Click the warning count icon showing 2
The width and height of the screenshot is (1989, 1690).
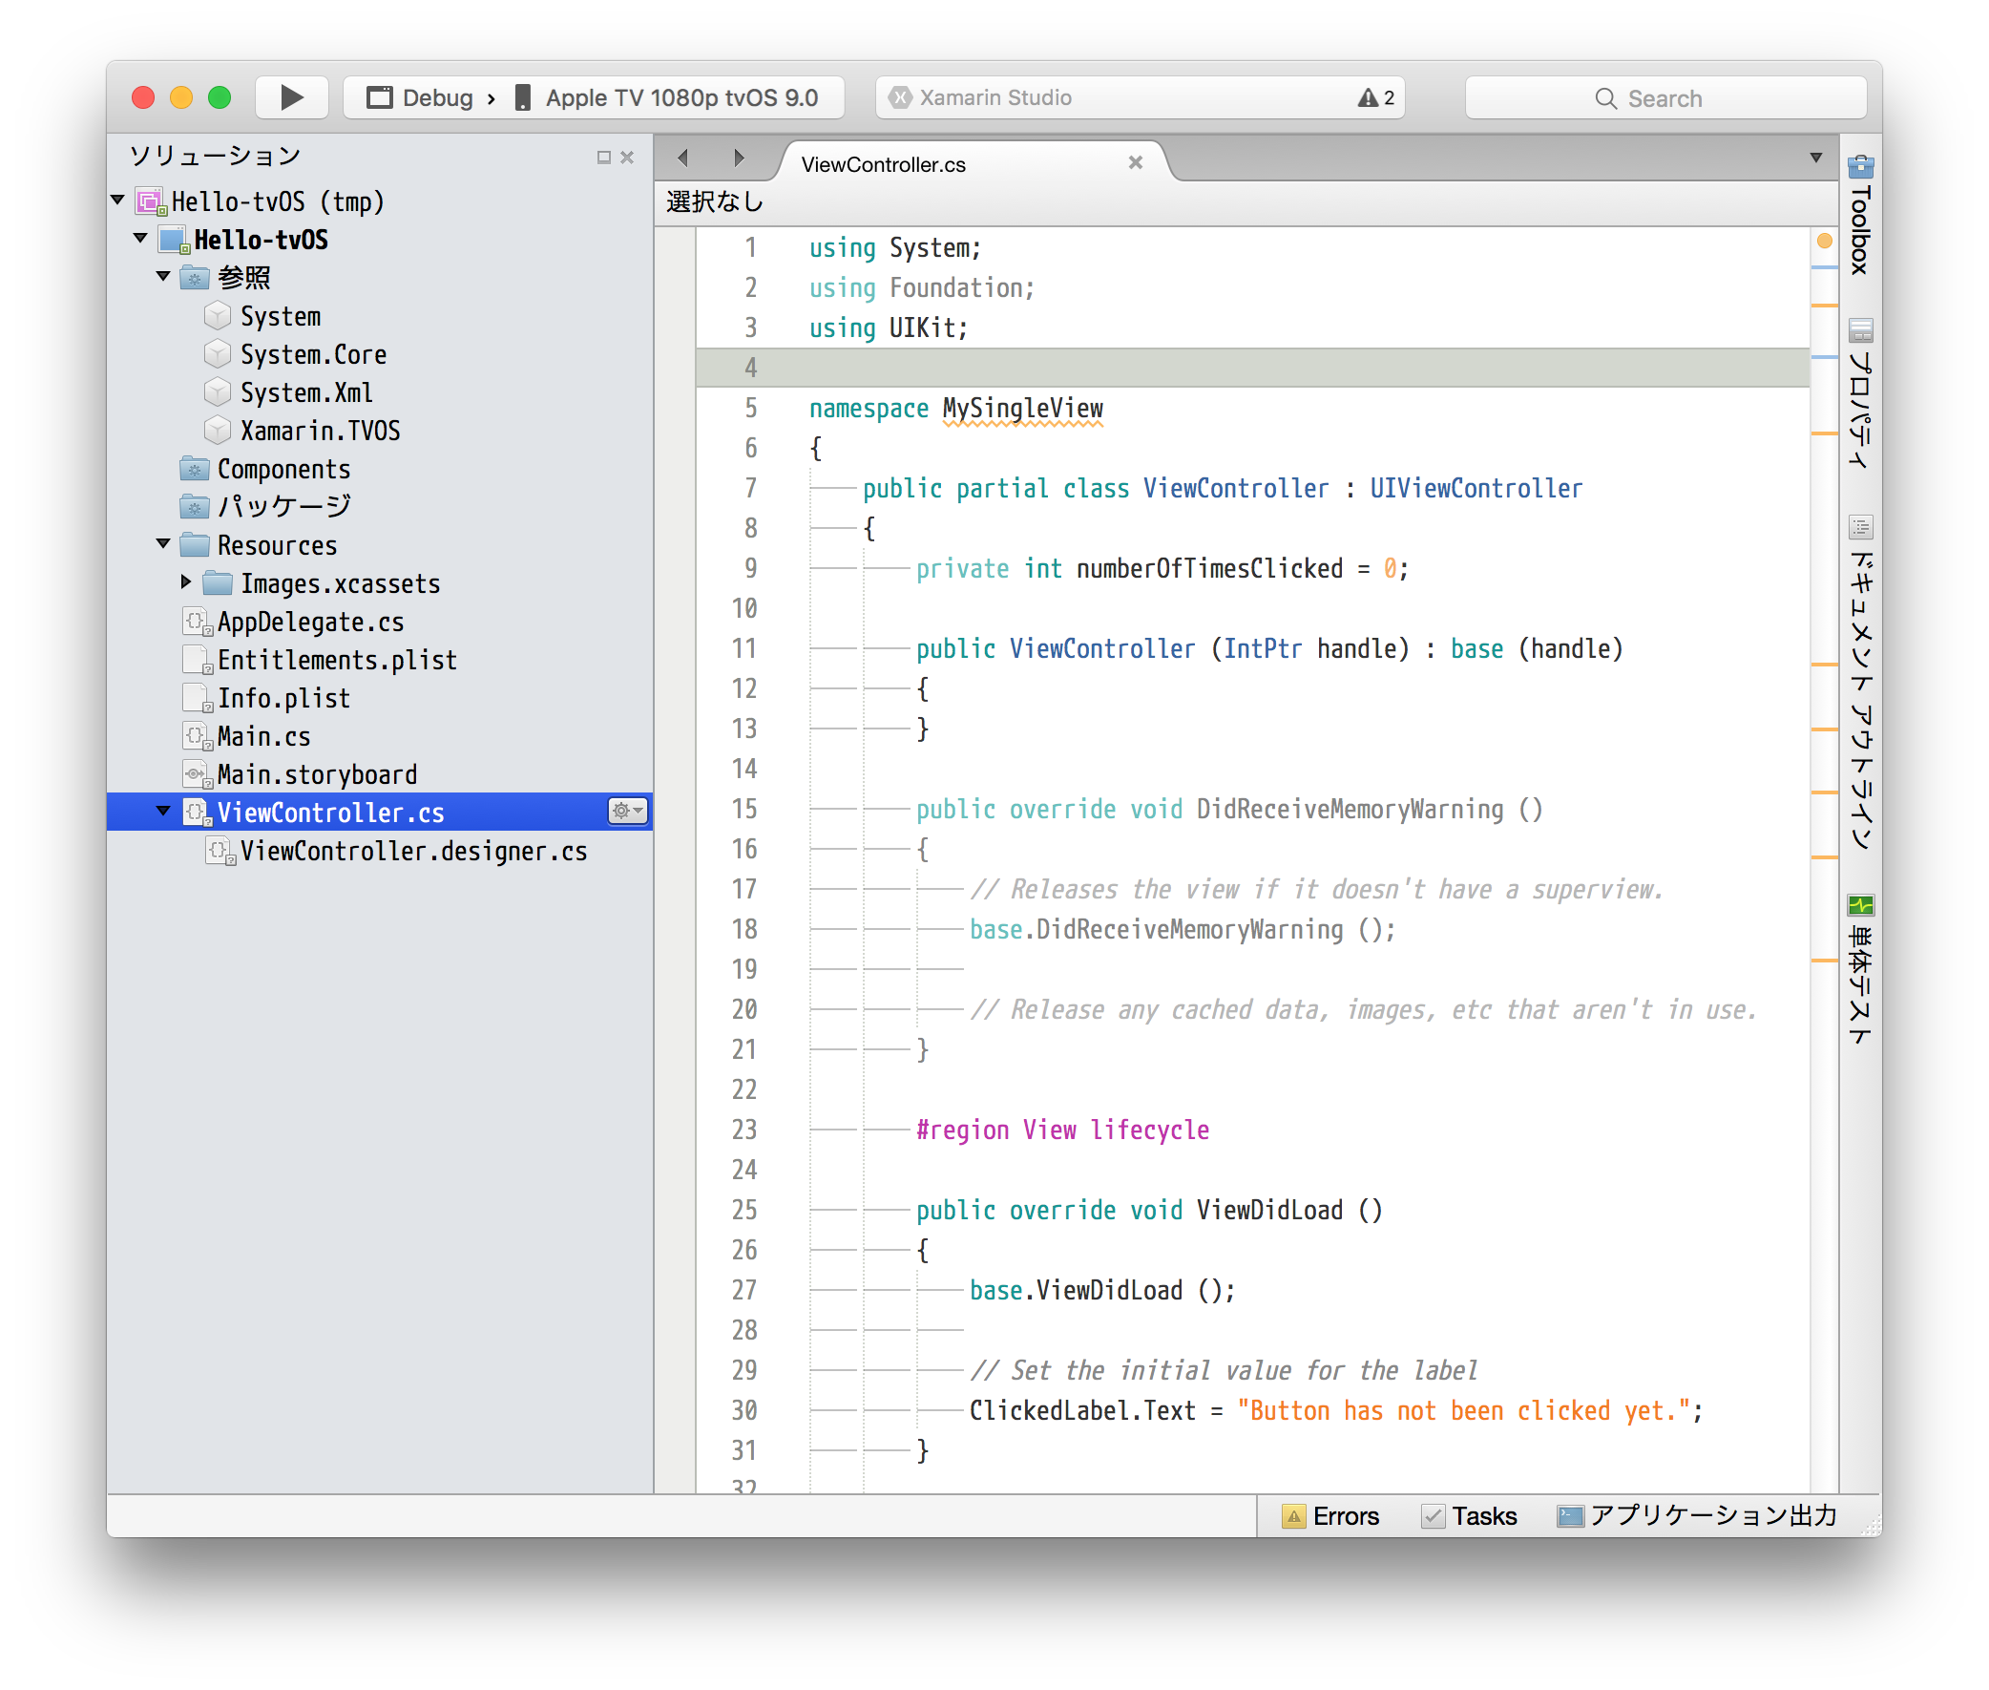coord(1375,97)
